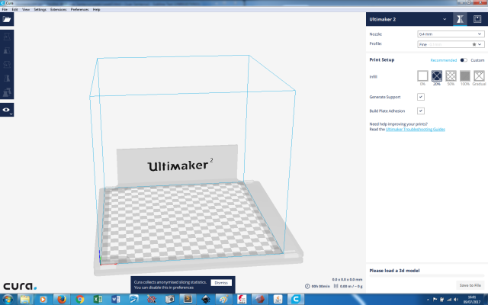Open the view mode eye menu
The width and height of the screenshot is (488, 305).
(7, 110)
